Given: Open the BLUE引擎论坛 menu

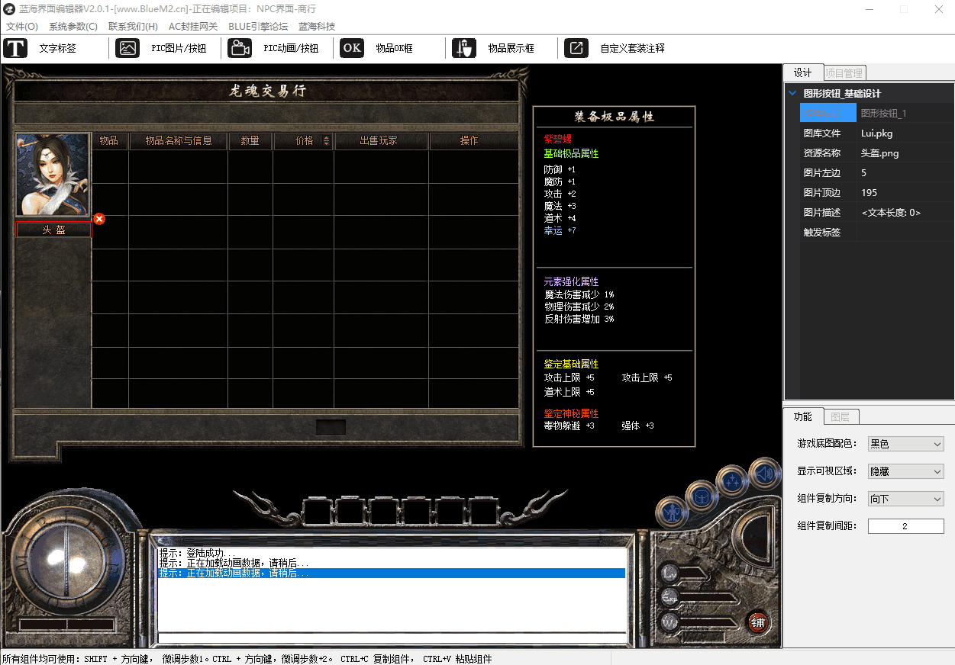Looking at the screenshot, I should click(x=258, y=27).
